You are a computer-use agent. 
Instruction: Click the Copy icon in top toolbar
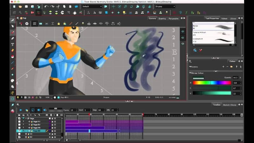[x=64, y=6]
